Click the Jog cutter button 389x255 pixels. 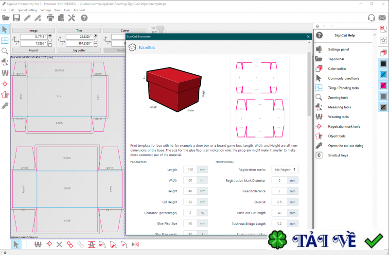tap(79, 50)
